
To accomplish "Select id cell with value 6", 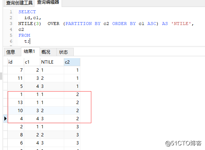I will (x=16, y=143).
